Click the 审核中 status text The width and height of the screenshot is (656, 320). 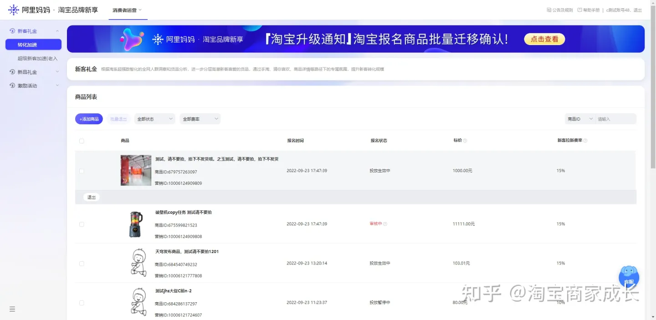coord(376,224)
